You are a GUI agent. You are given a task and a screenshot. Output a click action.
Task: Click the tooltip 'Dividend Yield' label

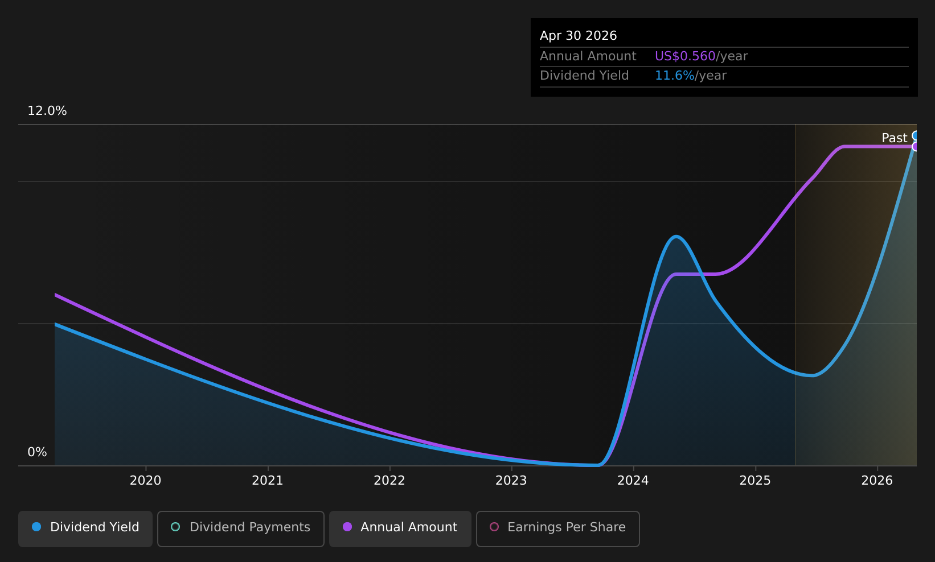584,76
